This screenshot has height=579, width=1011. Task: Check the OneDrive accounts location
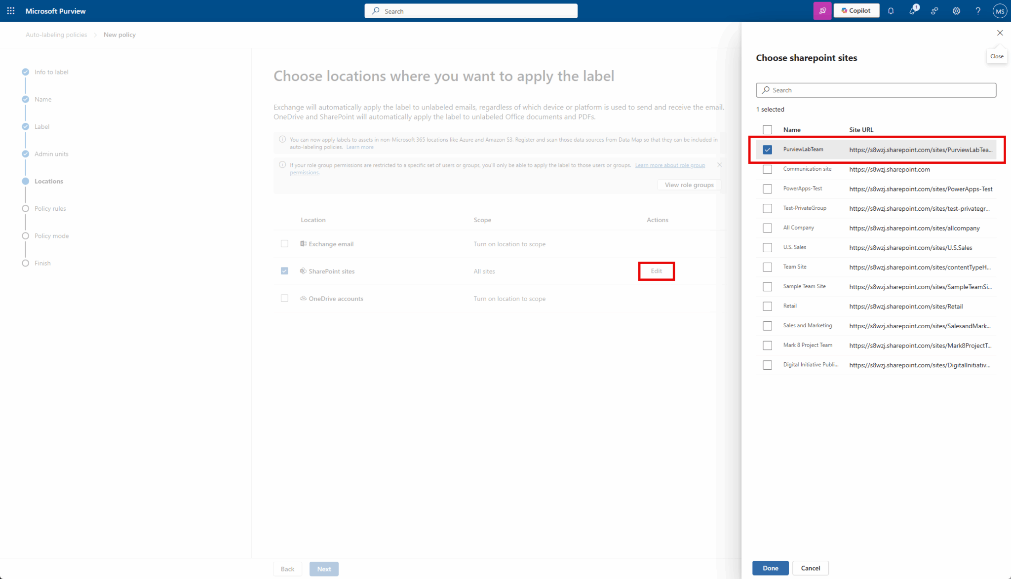coord(284,298)
